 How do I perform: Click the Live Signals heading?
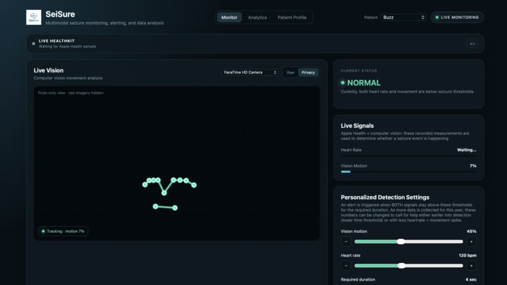pos(357,126)
